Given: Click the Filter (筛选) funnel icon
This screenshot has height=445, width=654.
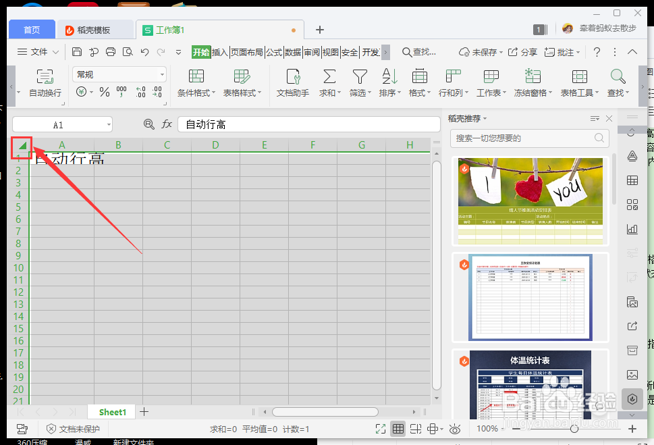Looking at the screenshot, I should click(360, 76).
